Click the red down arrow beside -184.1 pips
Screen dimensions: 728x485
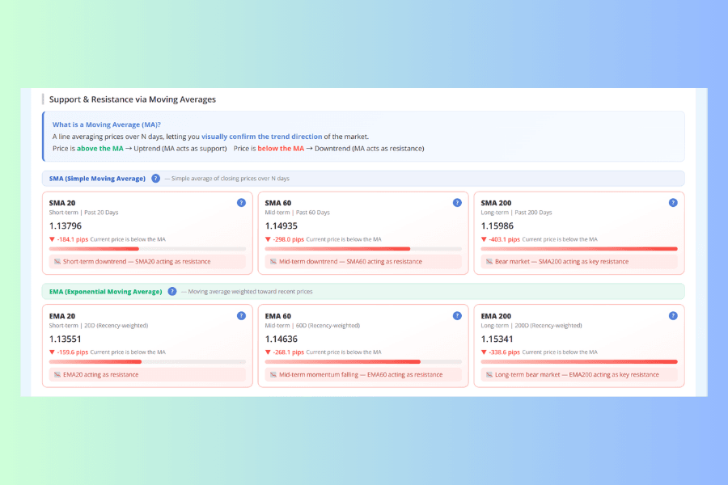[52, 239]
